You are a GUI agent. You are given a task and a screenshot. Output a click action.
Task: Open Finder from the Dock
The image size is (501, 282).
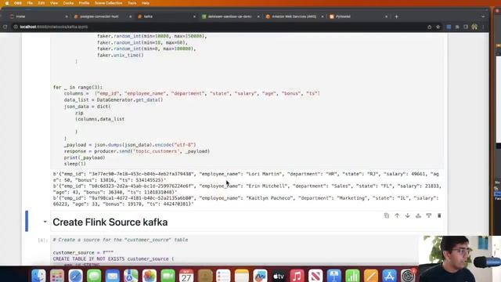38,276
